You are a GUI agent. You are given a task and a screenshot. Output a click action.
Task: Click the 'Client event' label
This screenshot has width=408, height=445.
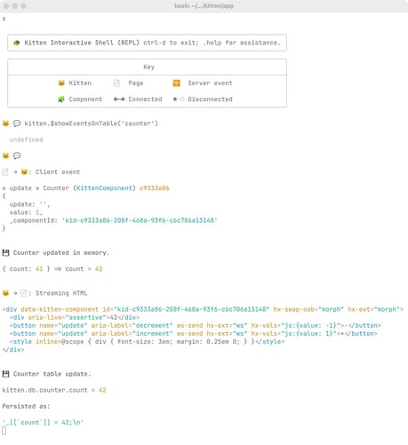(x=58, y=172)
